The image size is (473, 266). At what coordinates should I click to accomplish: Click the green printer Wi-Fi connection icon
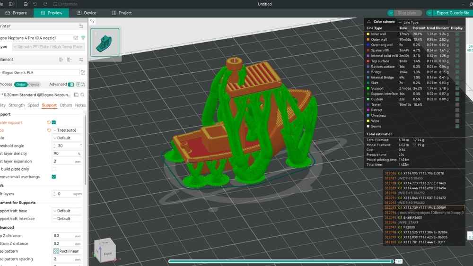click(83, 38)
